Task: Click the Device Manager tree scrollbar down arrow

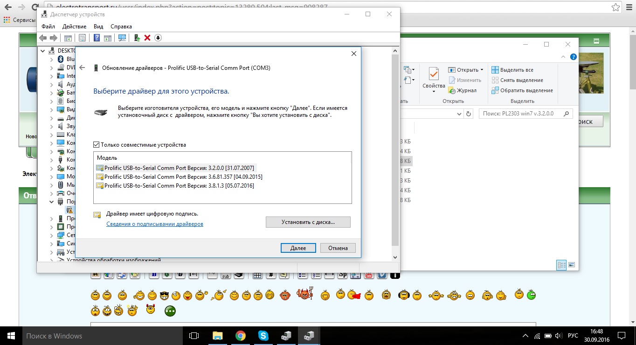Action: [x=395, y=257]
